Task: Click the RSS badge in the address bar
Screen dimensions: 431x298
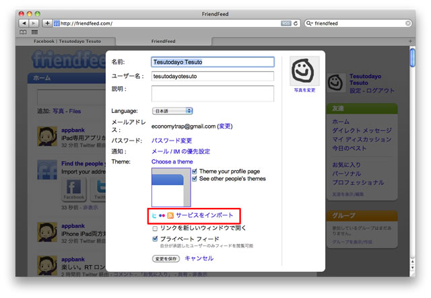Action: pyautogui.click(x=286, y=24)
